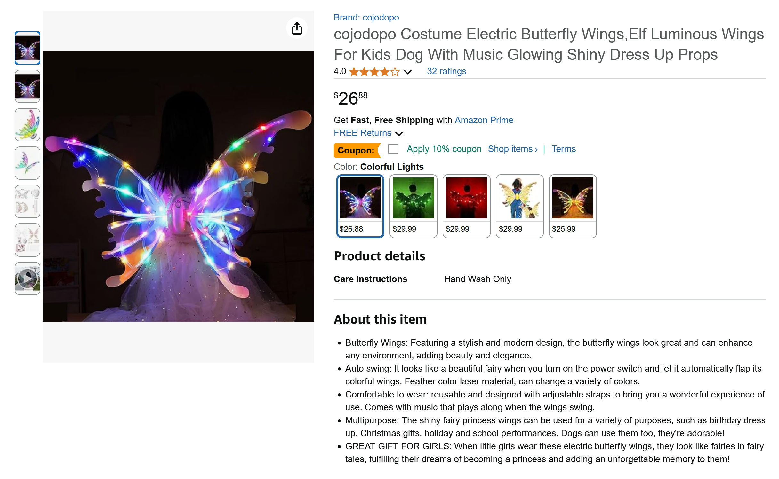
Task: Click Shop items coupon link
Action: (x=512, y=149)
